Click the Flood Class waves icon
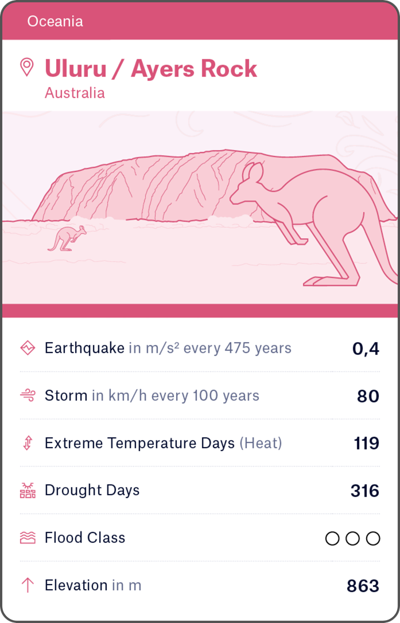 [28, 538]
